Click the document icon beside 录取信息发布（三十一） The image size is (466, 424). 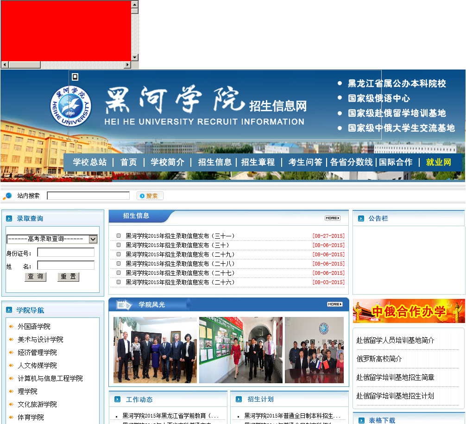[x=119, y=236]
